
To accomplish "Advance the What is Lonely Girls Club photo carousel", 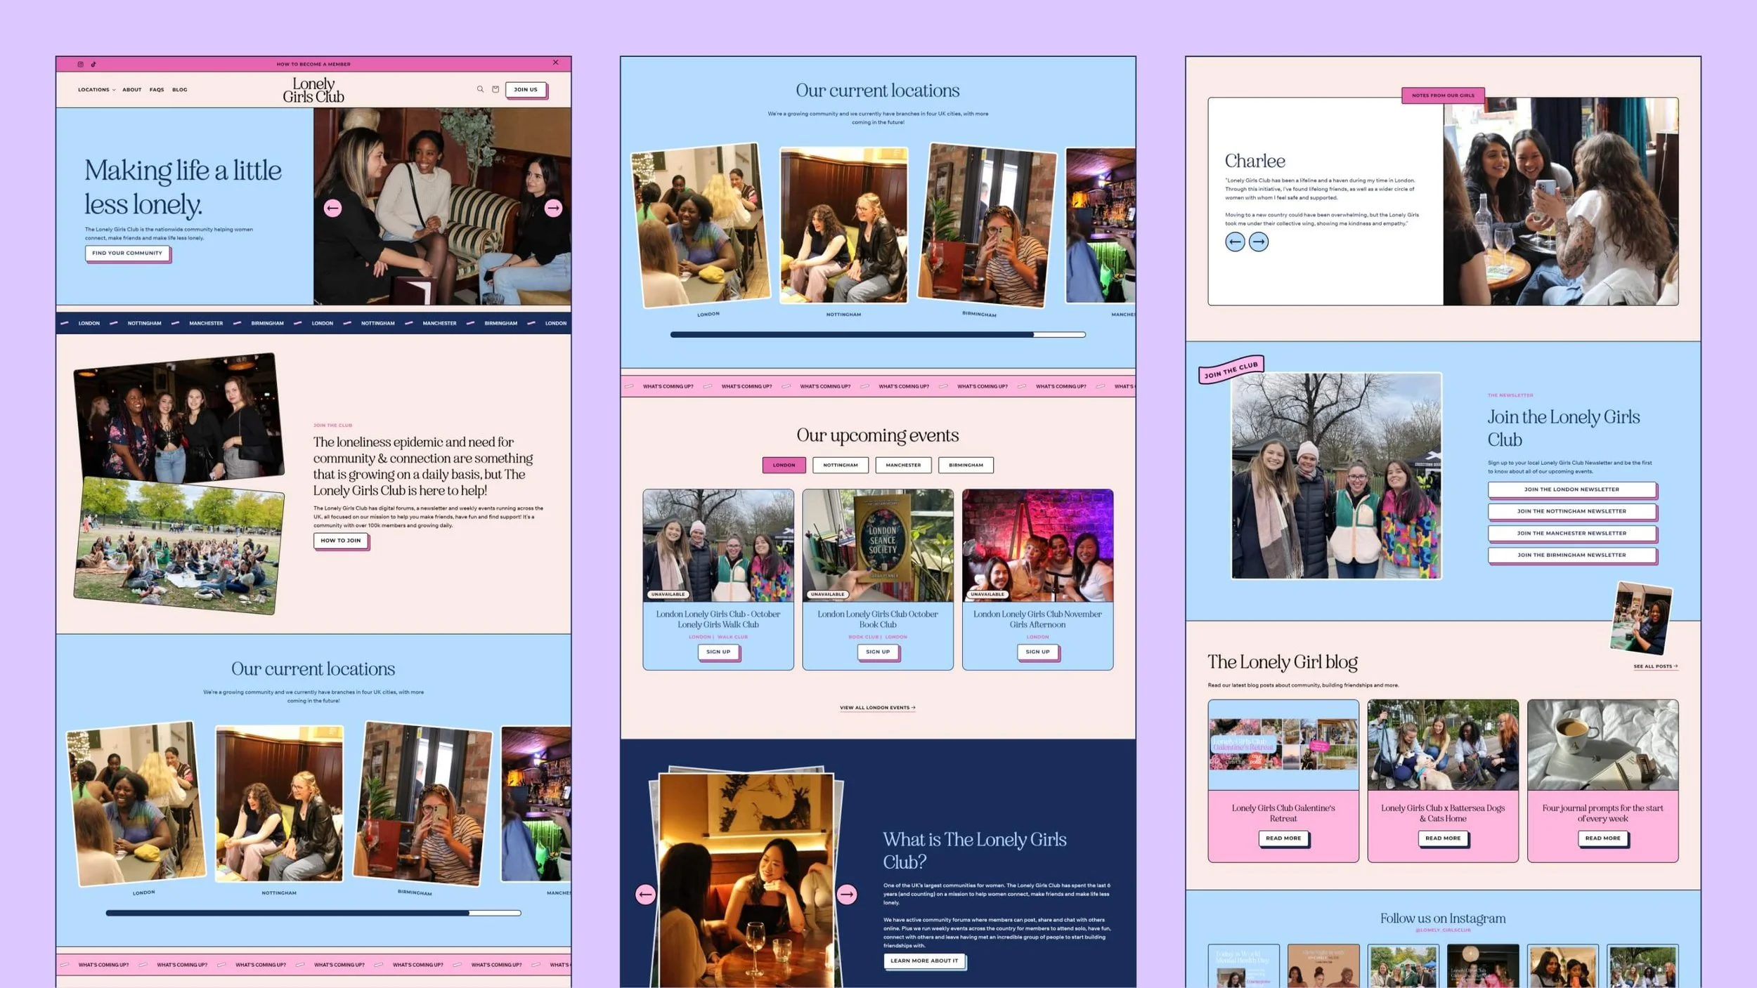I will (846, 894).
